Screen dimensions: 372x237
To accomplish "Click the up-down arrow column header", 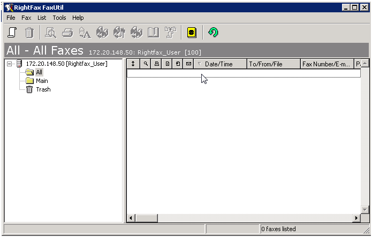I will 133,64.
